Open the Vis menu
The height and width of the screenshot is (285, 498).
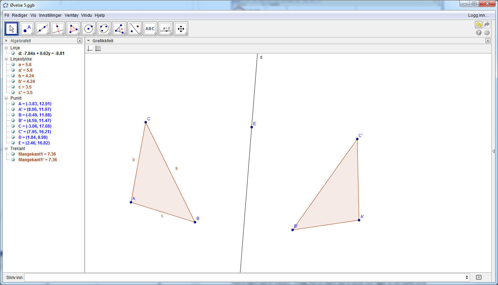click(33, 15)
